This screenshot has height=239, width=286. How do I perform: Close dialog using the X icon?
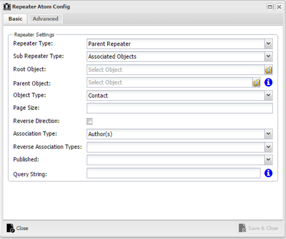(279, 7)
